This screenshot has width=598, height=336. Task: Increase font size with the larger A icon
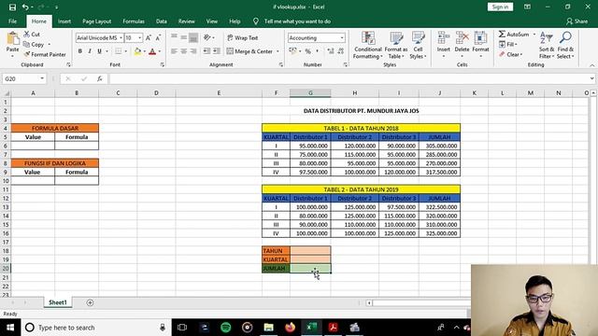149,37
